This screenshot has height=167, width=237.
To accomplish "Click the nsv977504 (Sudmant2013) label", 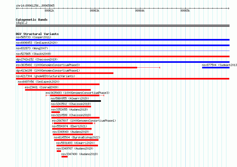I will pyautogui.click(x=219, y=65).
